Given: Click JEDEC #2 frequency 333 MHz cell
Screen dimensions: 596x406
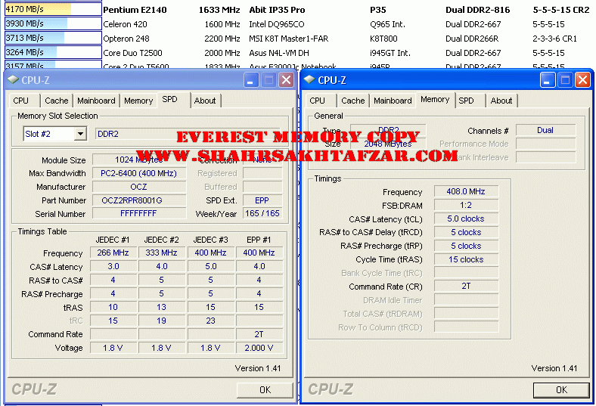Looking at the screenshot, I should pos(161,253).
